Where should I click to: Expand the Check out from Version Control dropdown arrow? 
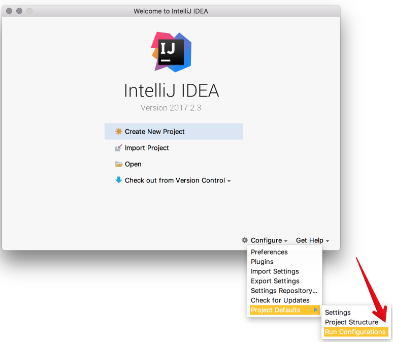229,181
